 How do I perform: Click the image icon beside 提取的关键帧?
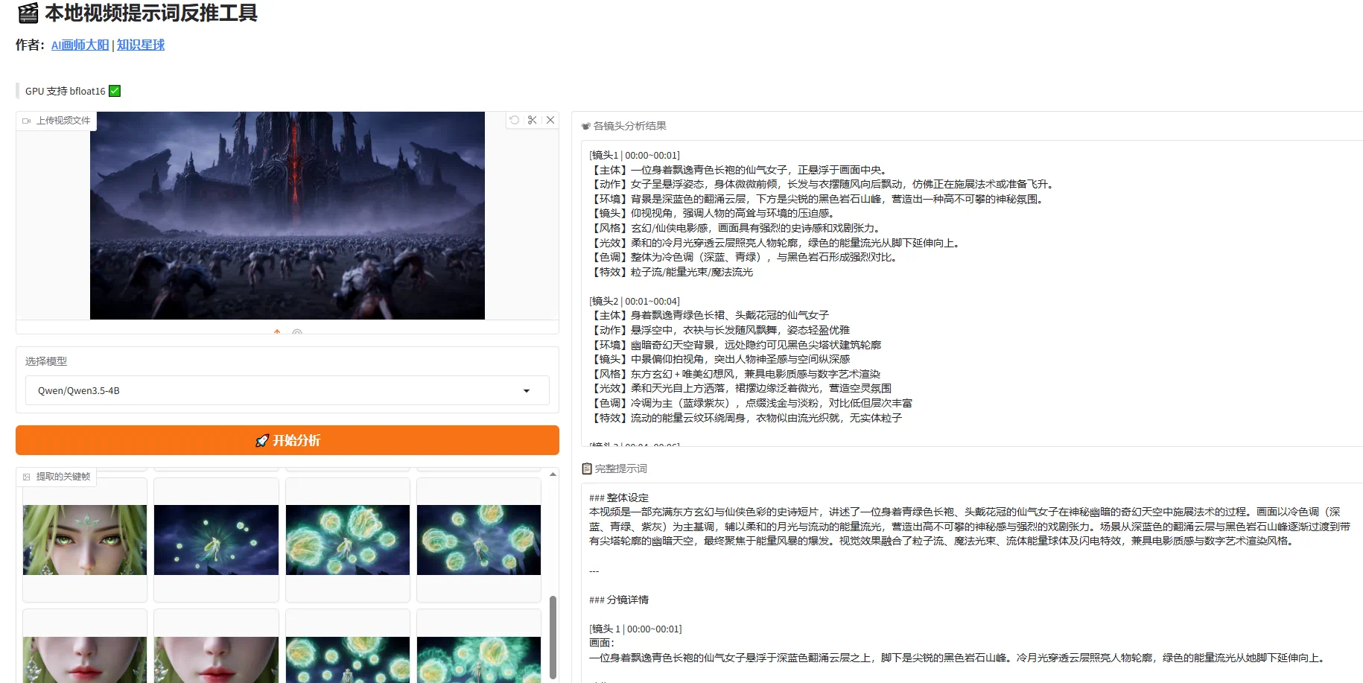pos(27,477)
